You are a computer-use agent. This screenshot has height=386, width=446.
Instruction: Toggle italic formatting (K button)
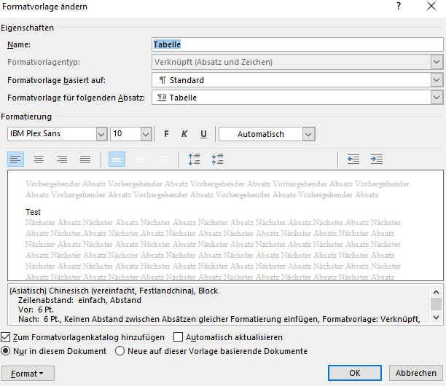[184, 134]
